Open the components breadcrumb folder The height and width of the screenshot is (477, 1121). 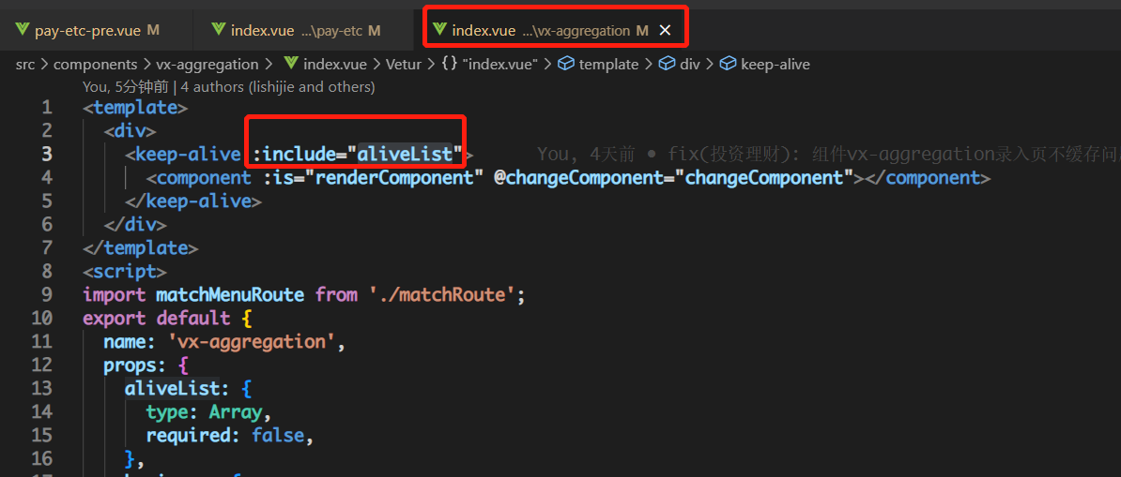click(97, 65)
